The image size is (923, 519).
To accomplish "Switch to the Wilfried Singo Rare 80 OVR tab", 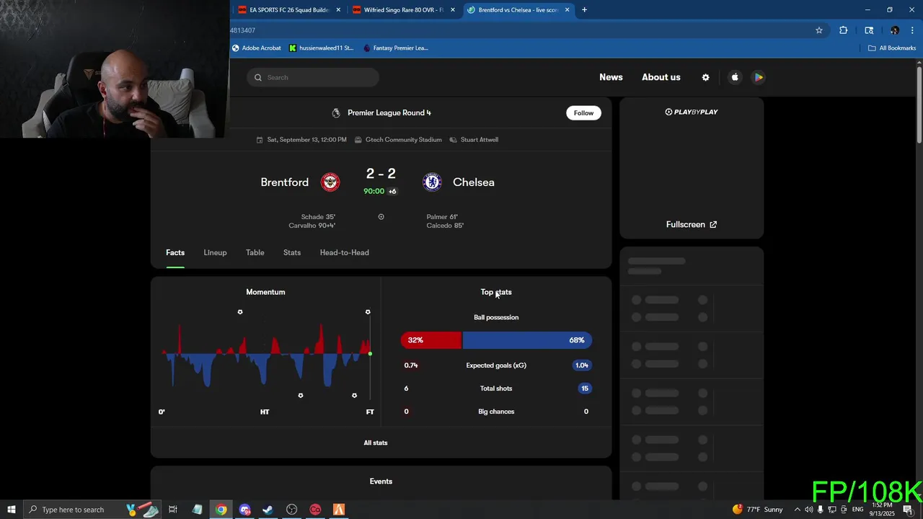I will pyautogui.click(x=404, y=10).
